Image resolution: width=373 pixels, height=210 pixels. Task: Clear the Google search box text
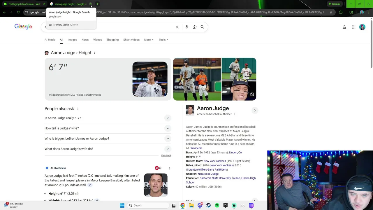pyautogui.click(x=177, y=27)
